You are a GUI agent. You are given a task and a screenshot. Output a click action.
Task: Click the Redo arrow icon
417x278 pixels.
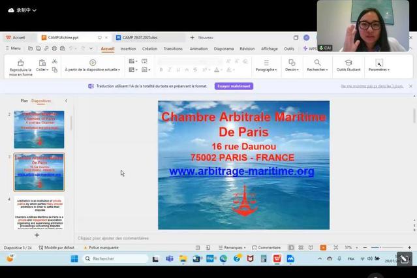click(x=83, y=48)
